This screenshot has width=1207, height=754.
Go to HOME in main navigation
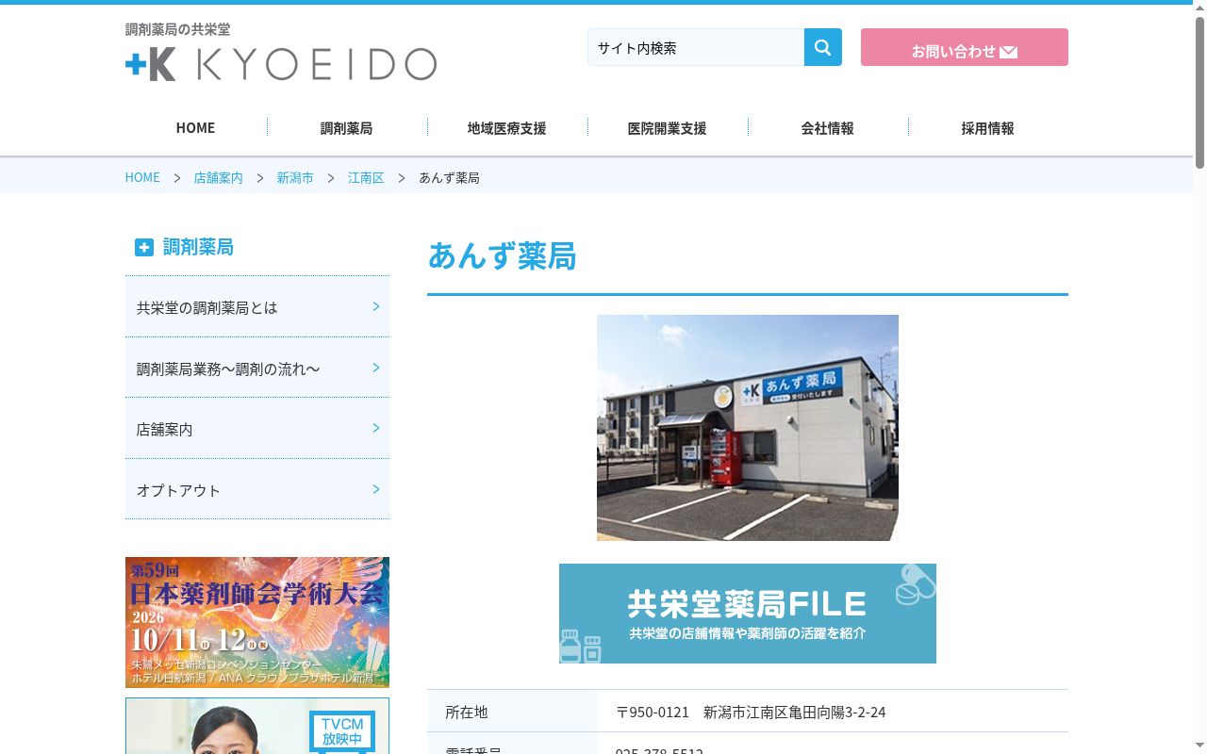tap(195, 127)
